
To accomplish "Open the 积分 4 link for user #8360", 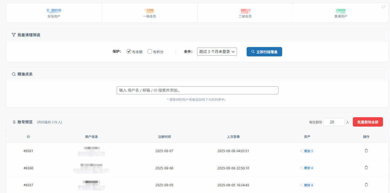I will point(307,168).
